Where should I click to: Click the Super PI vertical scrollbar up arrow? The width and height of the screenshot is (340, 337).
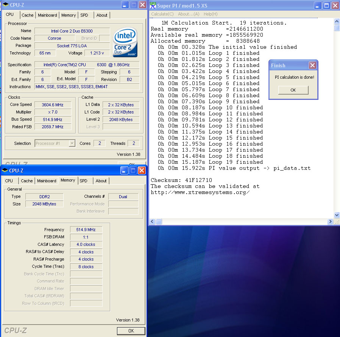point(337,21)
